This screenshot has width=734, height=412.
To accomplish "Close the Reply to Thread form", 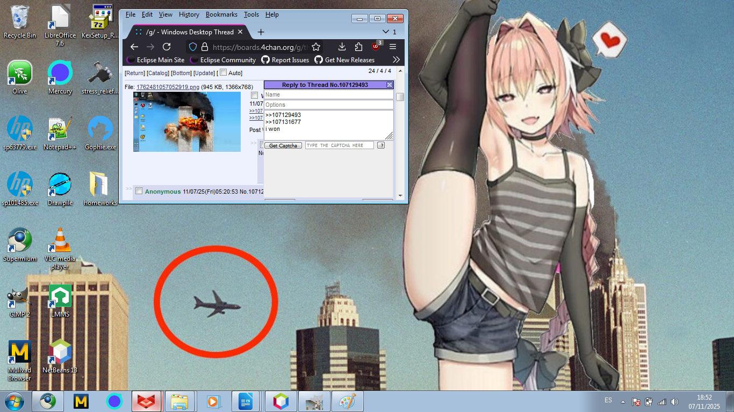I will pos(390,85).
